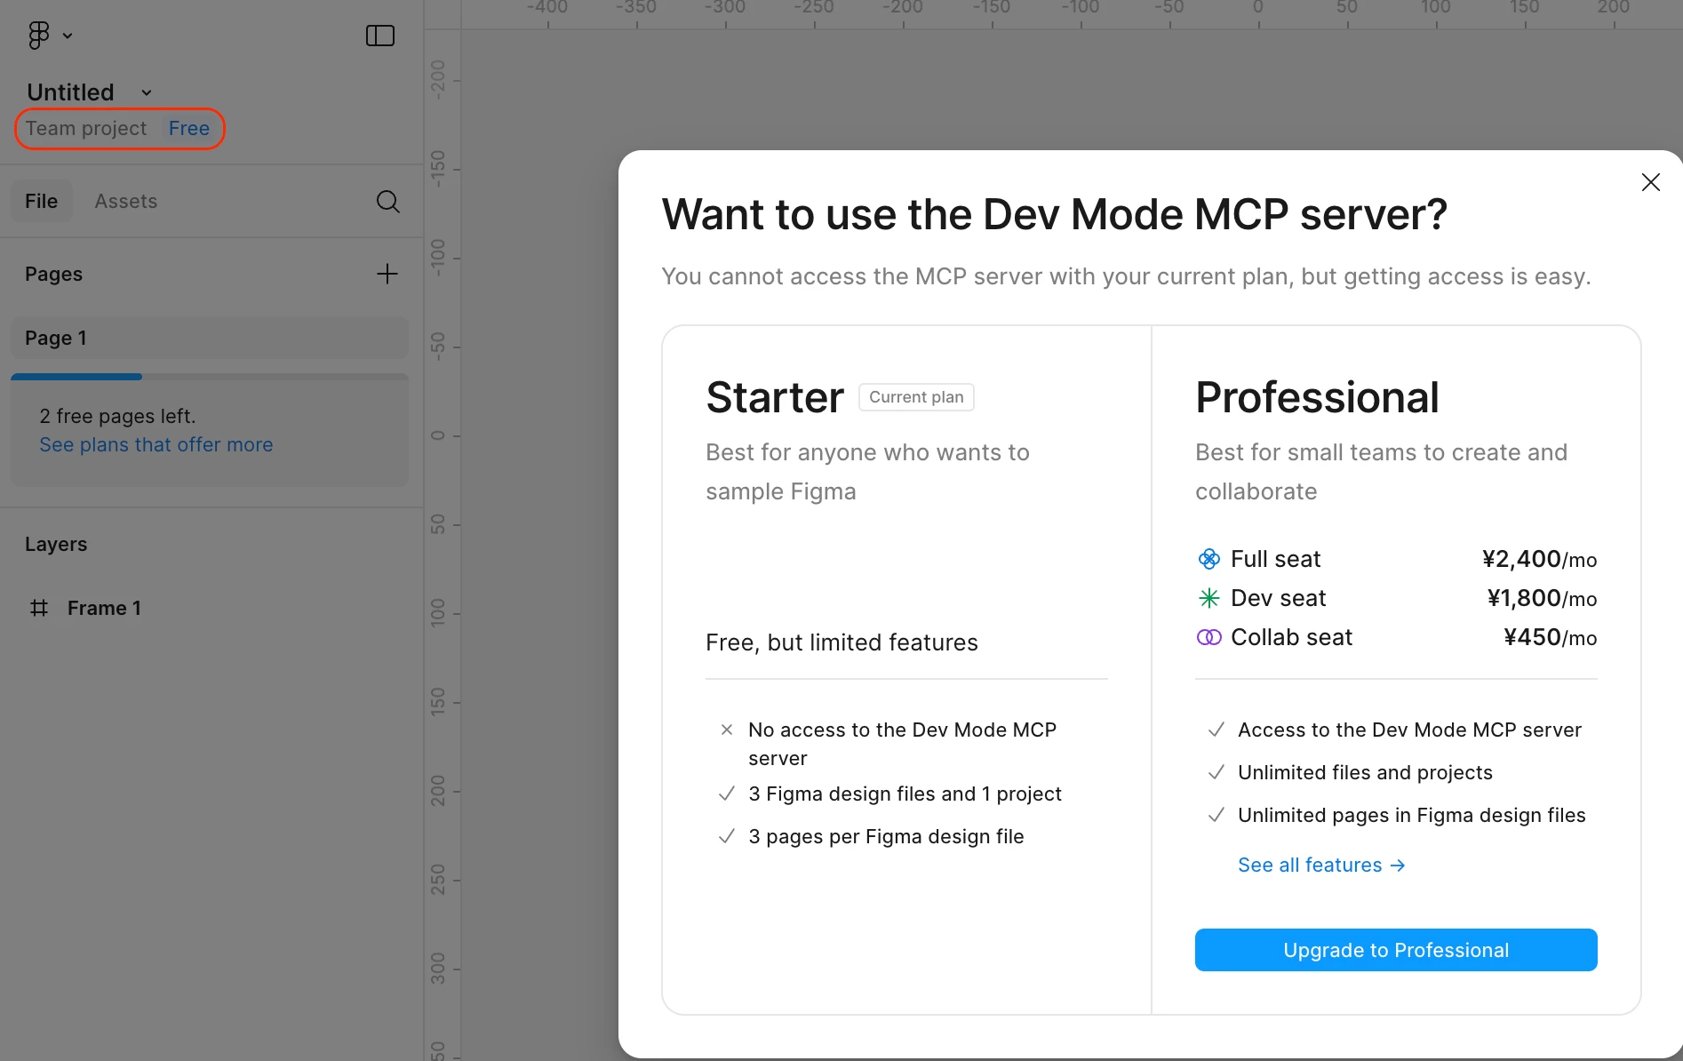This screenshot has width=1683, height=1061.
Task: Click 'No access to the Dev Mode MCP server'
Action: 902,744
